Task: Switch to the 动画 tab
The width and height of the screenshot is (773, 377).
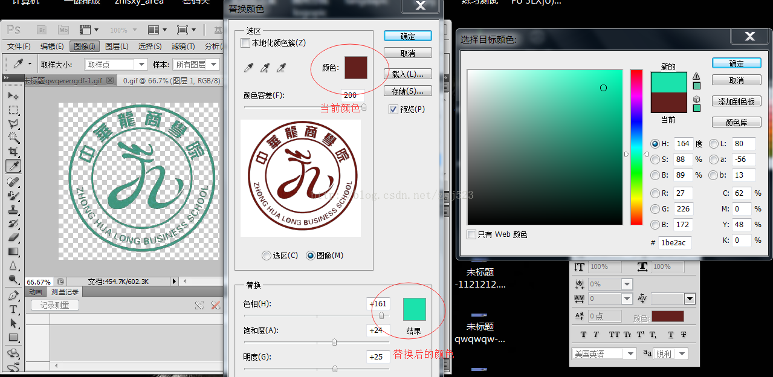Action: coord(36,292)
